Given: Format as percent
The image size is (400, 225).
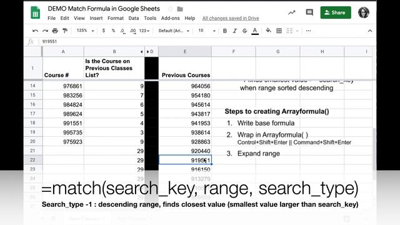Looking at the screenshot, I should tap(113, 31).
